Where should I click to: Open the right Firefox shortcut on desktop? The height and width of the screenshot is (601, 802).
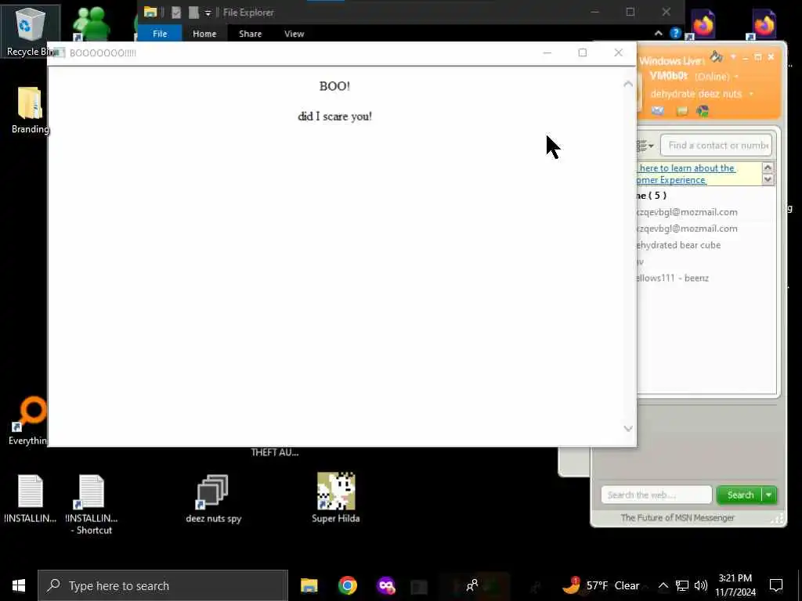(x=764, y=24)
